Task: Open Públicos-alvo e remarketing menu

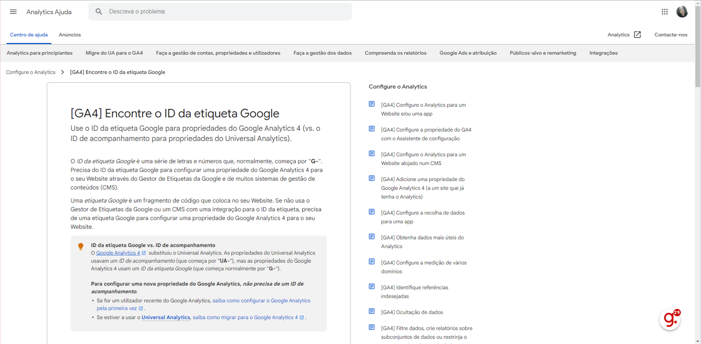Action: click(543, 53)
